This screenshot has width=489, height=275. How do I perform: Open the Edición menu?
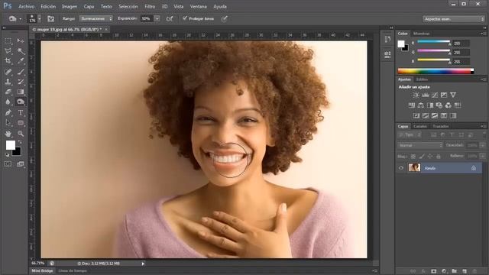48,6
